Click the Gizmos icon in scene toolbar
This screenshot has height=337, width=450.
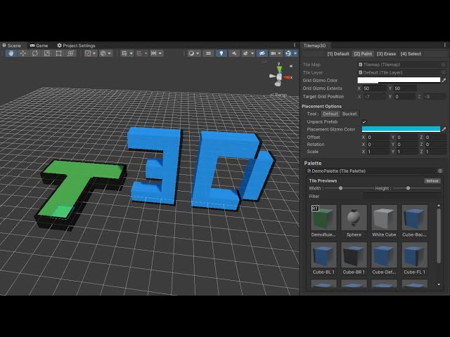(288, 53)
